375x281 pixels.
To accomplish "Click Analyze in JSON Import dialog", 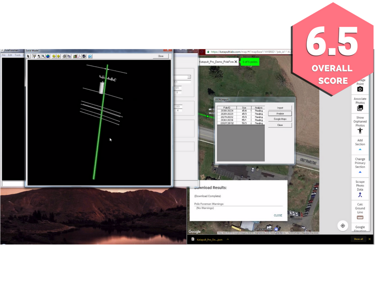I will click(280, 114).
